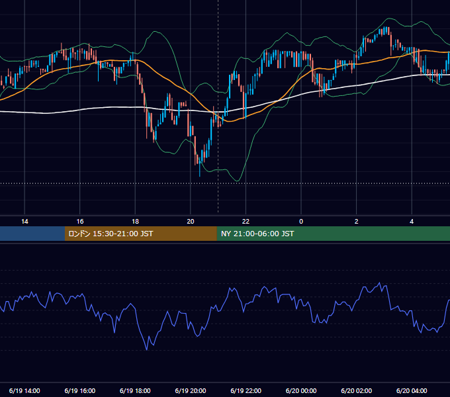Click the 4 hour label on price chart axis
450x397 pixels.
pyautogui.click(x=412, y=222)
